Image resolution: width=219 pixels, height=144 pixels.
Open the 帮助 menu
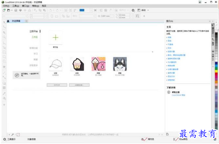pos(36,6)
